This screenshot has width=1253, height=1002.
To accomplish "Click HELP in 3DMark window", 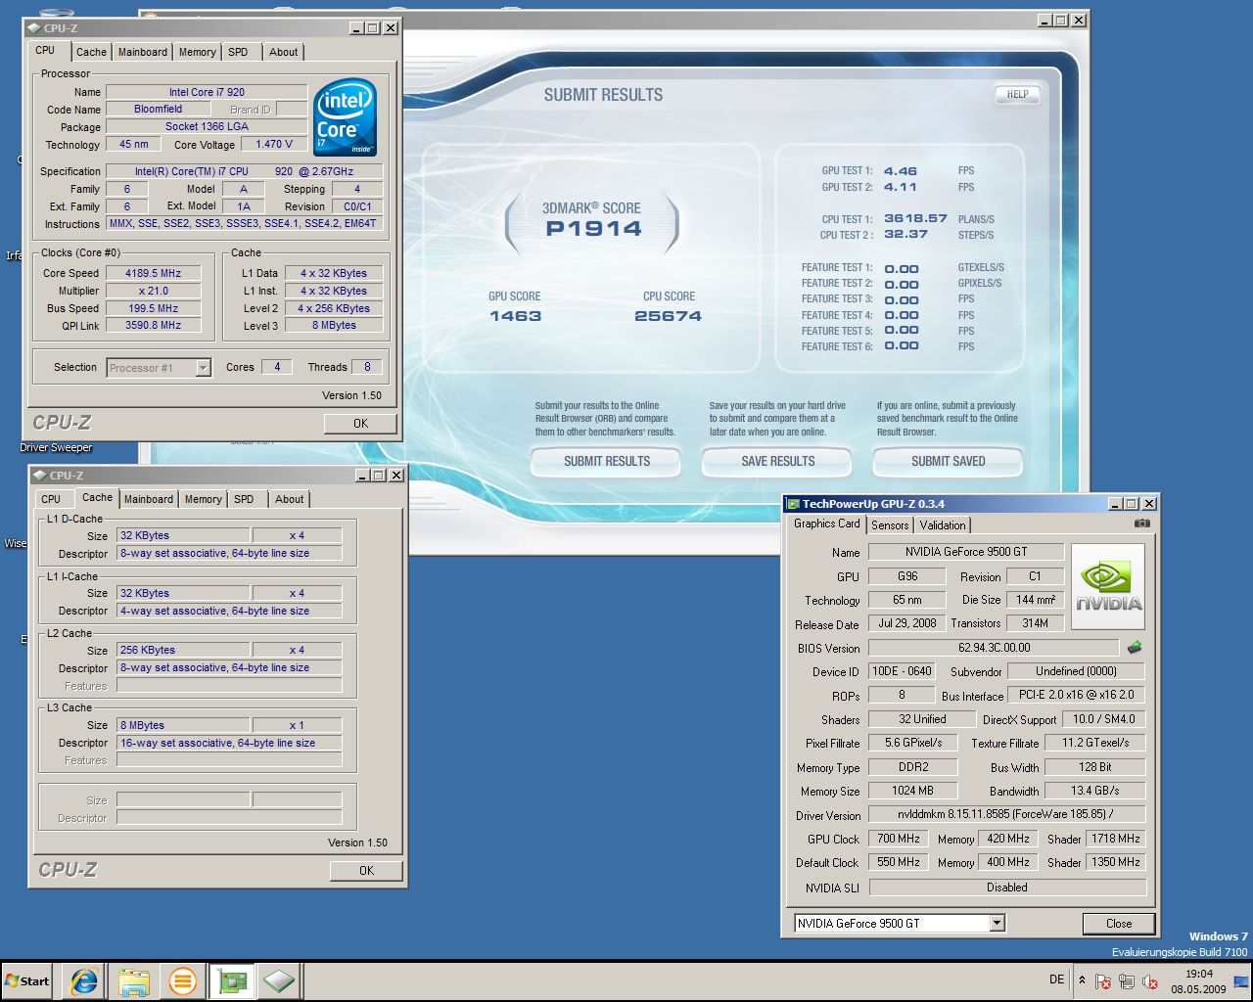I will tap(1017, 95).
